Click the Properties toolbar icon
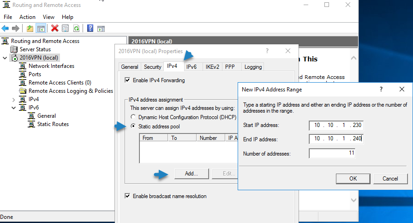This screenshot has height=223, width=413. (x=66, y=28)
